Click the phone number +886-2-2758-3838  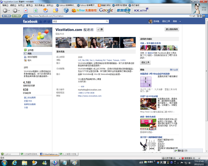(86, 93)
